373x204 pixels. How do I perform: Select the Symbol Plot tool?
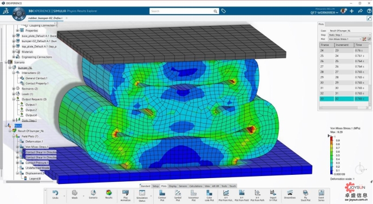pos(178,196)
